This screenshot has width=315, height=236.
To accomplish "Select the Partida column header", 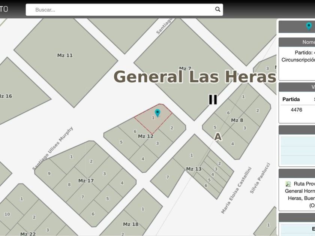I will point(291,99).
